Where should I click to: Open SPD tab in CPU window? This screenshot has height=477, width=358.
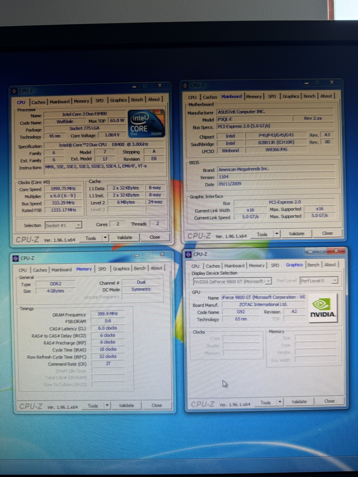point(99,100)
